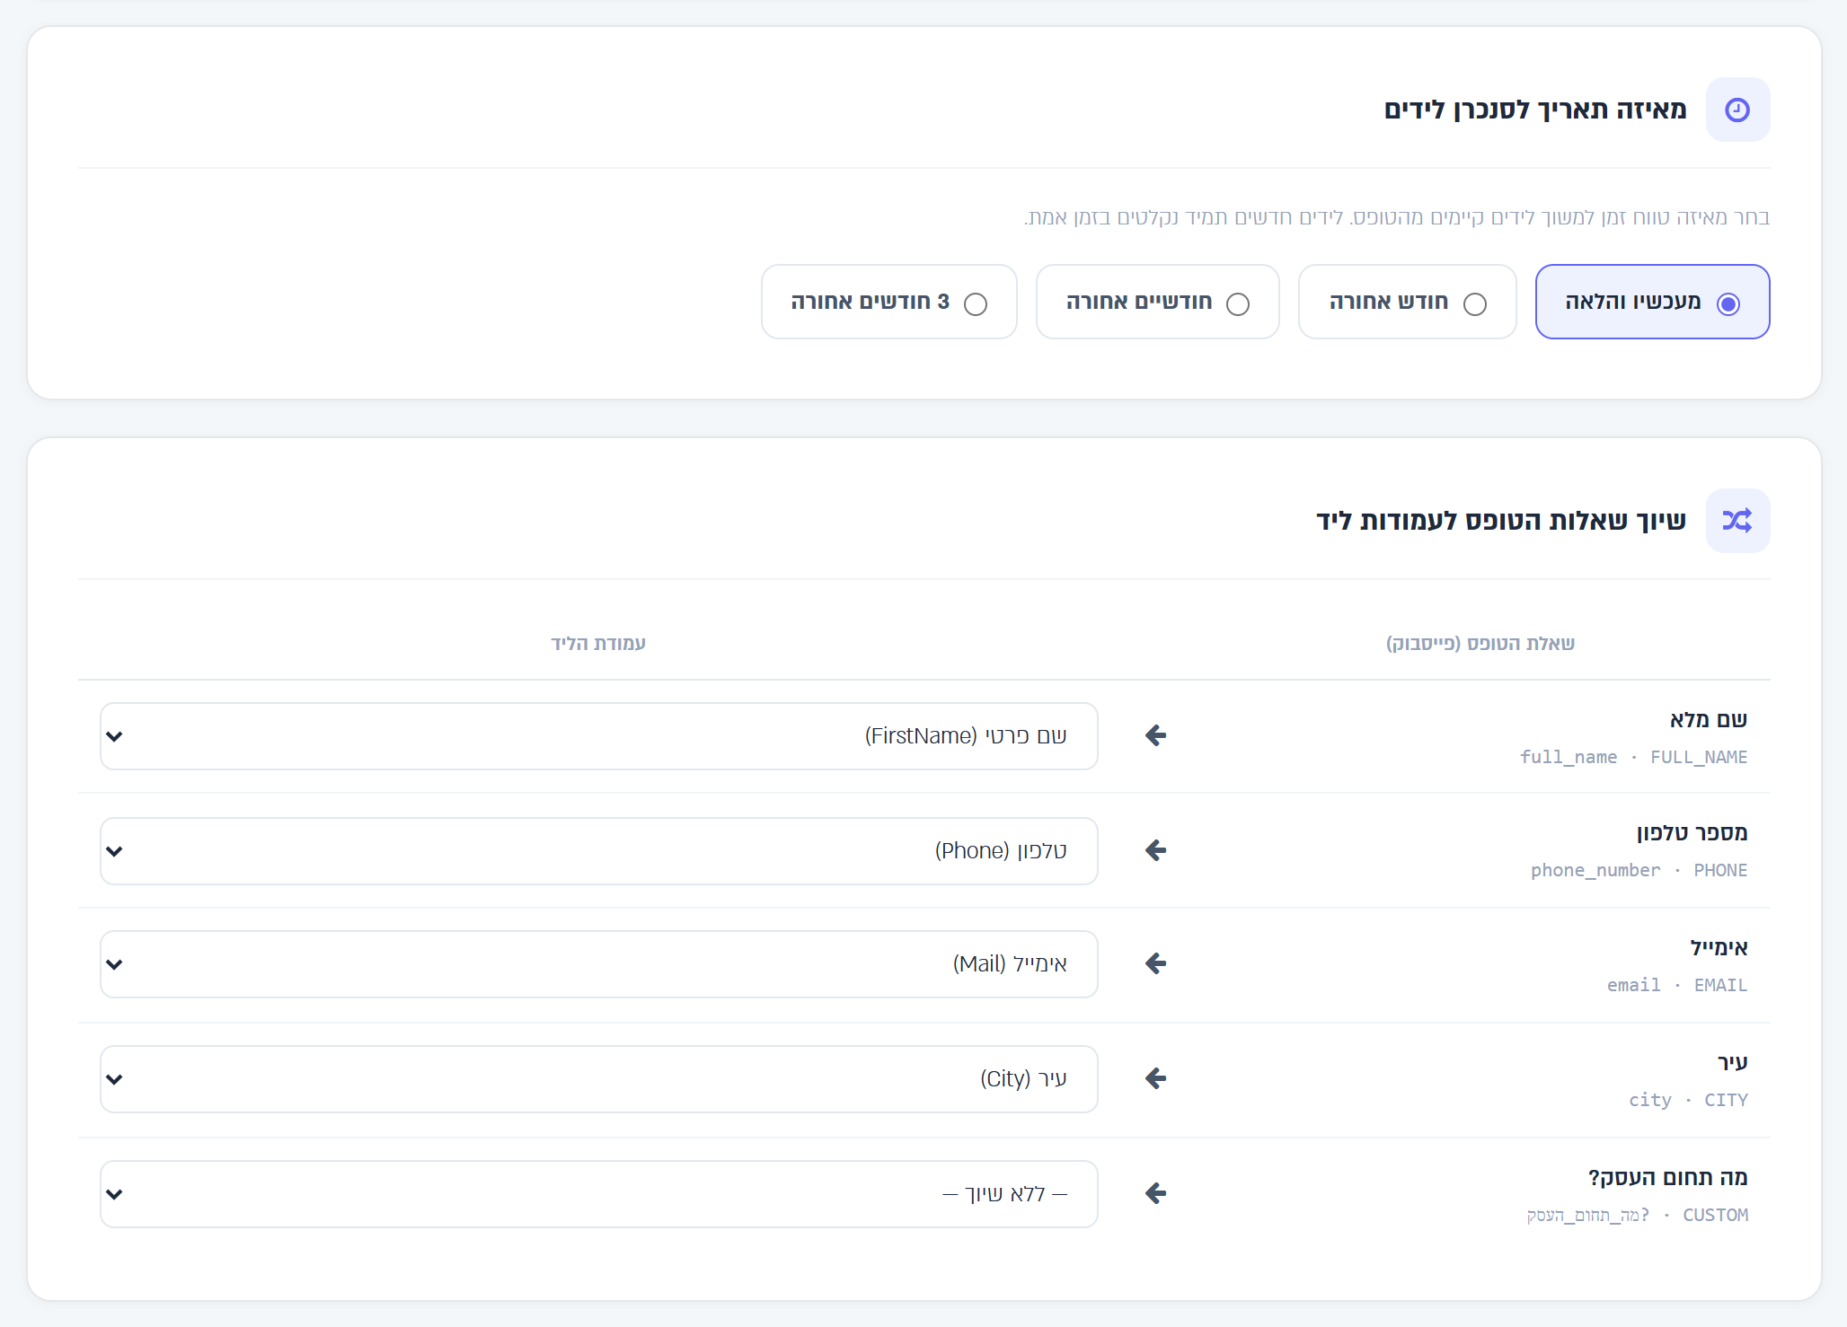Click the shuffle mapping icon beside the field mapping heading
The image size is (1847, 1327).
(1737, 521)
